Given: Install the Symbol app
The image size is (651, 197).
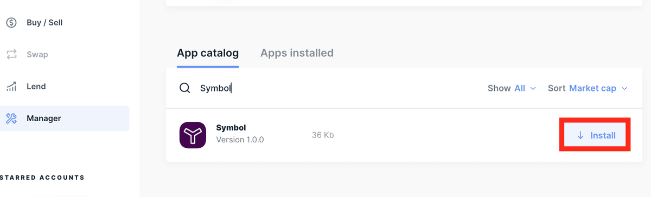Looking at the screenshot, I should pyautogui.click(x=595, y=135).
